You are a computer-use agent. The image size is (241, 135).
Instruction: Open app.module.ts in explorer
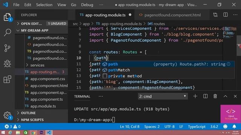[x=41, y=106]
